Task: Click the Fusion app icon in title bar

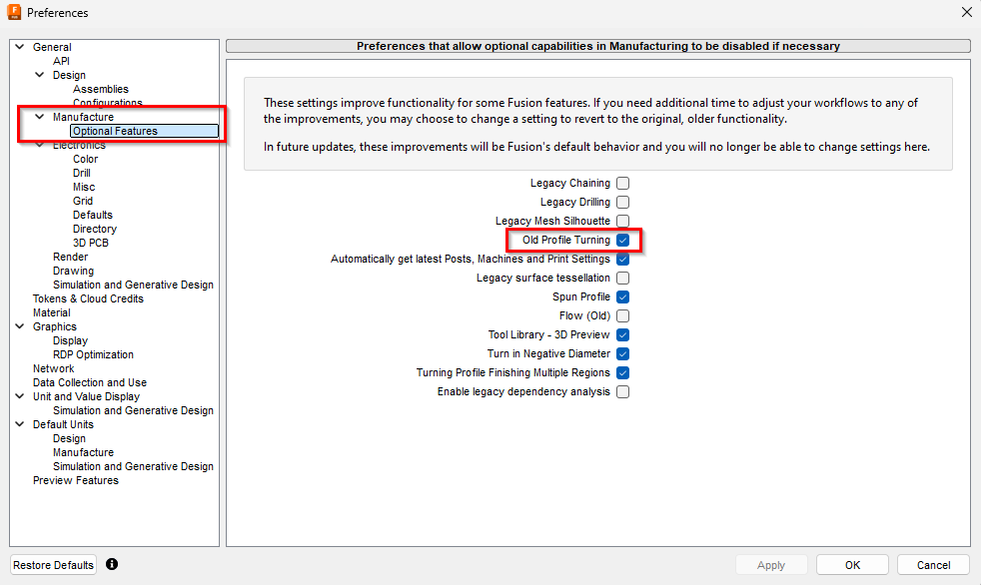Action: pyautogui.click(x=14, y=12)
